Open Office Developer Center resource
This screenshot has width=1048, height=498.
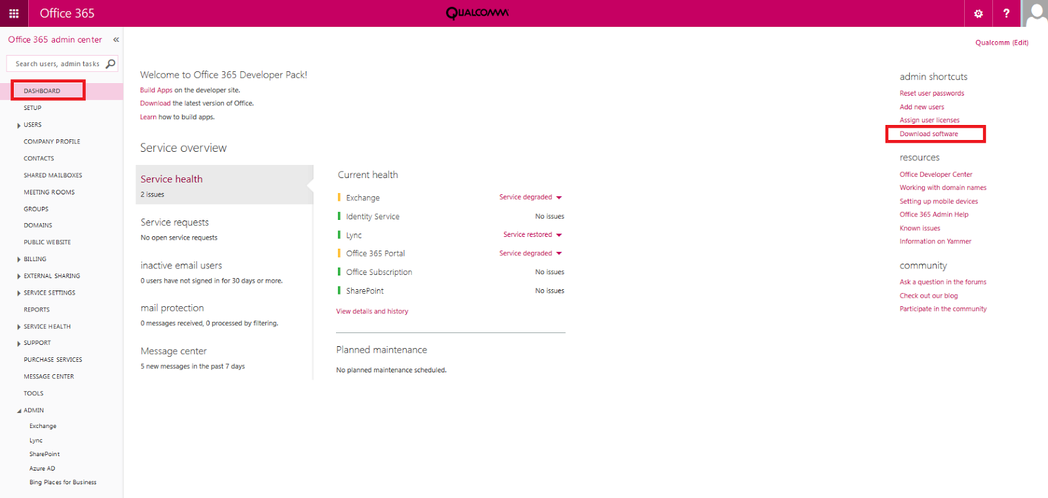[x=936, y=175]
